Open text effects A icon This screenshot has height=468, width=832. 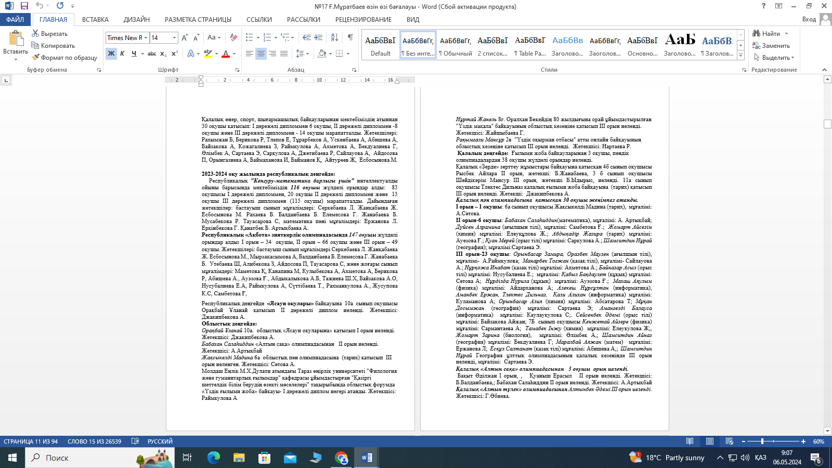coord(191,54)
